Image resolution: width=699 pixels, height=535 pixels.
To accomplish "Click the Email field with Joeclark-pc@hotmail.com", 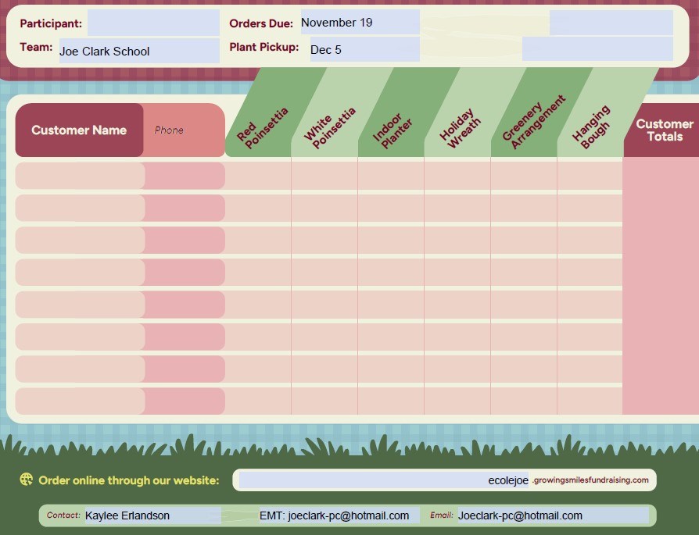I will (x=551, y=515).
